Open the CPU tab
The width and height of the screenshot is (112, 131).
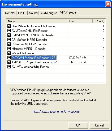tap(22, 13)
